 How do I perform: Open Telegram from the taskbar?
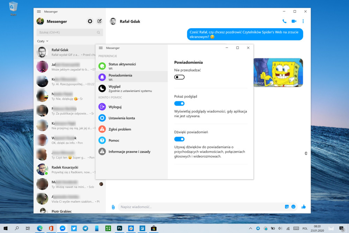[85, 228]
